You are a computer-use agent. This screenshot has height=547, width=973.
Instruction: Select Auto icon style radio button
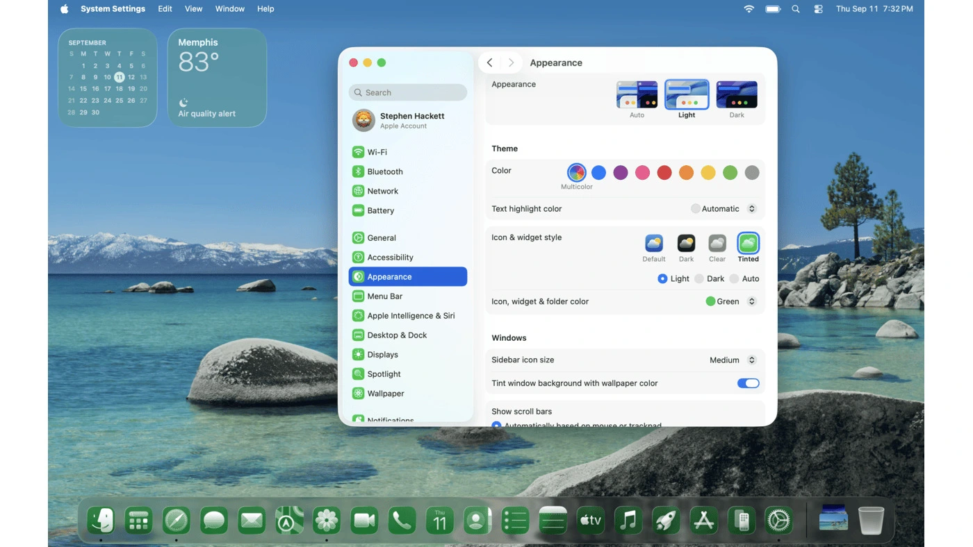tap(734, 278)
